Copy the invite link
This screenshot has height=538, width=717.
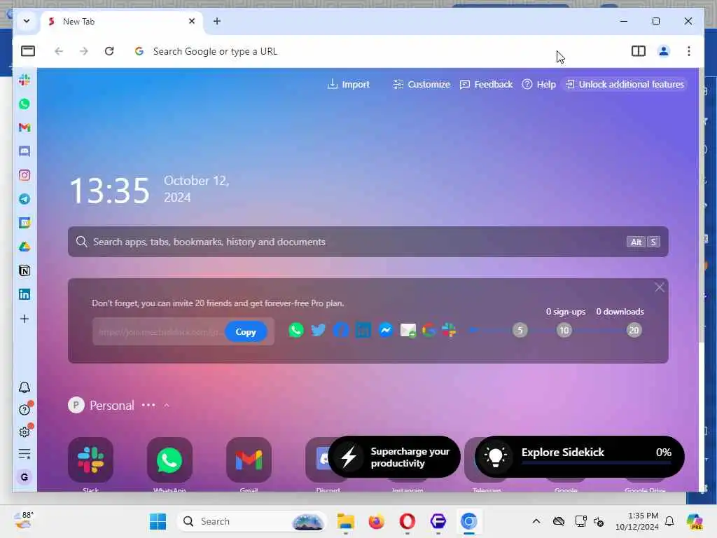[x=246, y=331]
